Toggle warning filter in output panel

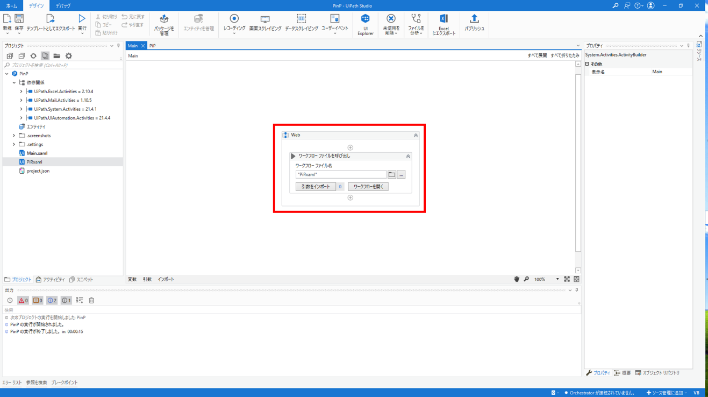38,301
